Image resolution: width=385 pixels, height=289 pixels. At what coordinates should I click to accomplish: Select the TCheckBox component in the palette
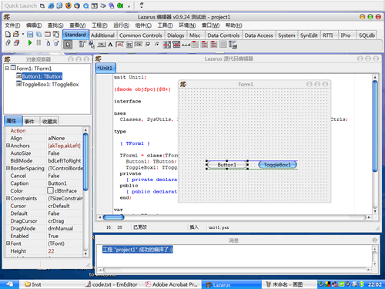click(x=148, y=45)
